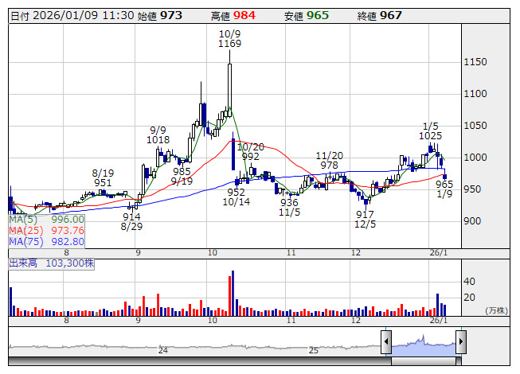The image size is (520, 374).
Task: Click the 24 year marker in navigator
Action: [x=162, y=350]
